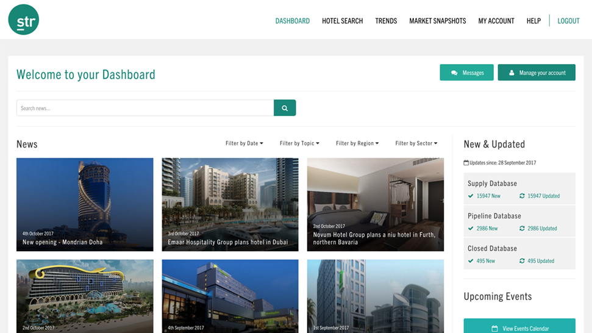Open the Mondrian Doha news card
The height and width of the screenshot is (333, 592).
pyautogui.click(x=85, y=205)
